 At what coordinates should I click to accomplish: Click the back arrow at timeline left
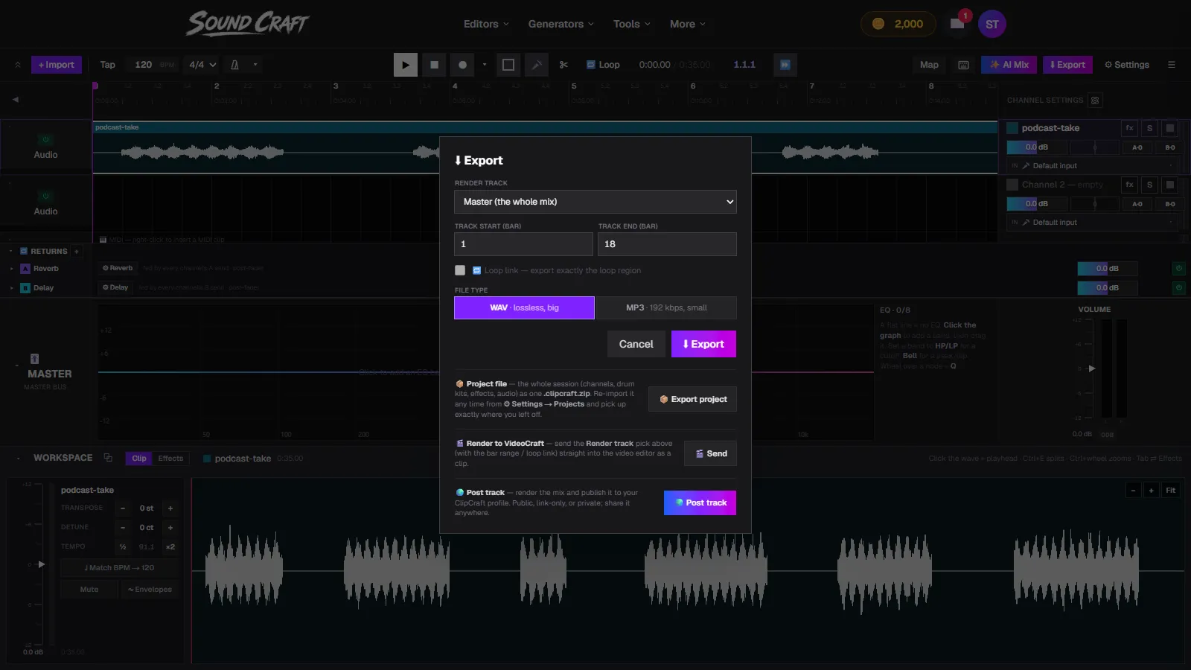tap(15, 99)
